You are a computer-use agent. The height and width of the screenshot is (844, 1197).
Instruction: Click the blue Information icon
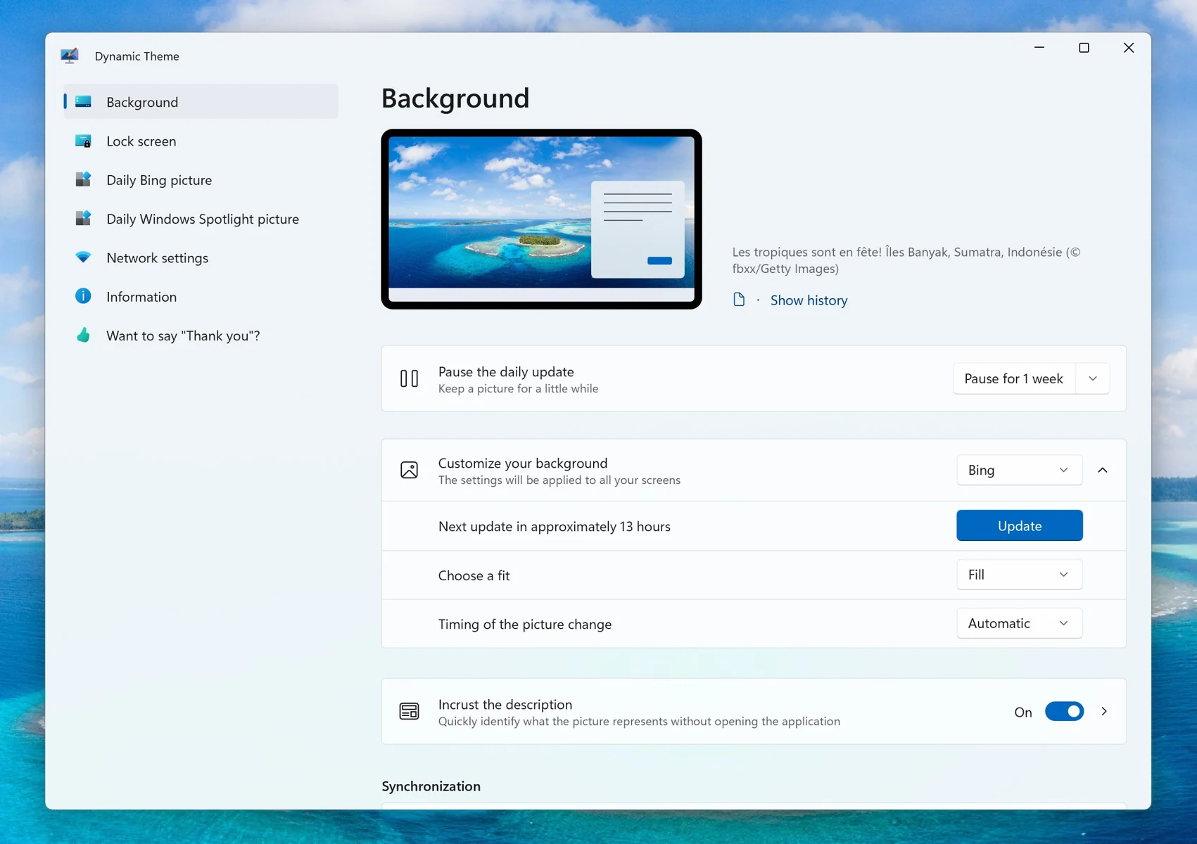point(83,296)
